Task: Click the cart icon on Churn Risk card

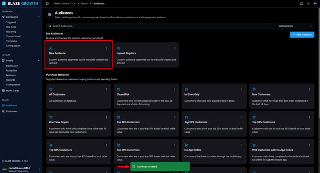Action: coord(118,89)
